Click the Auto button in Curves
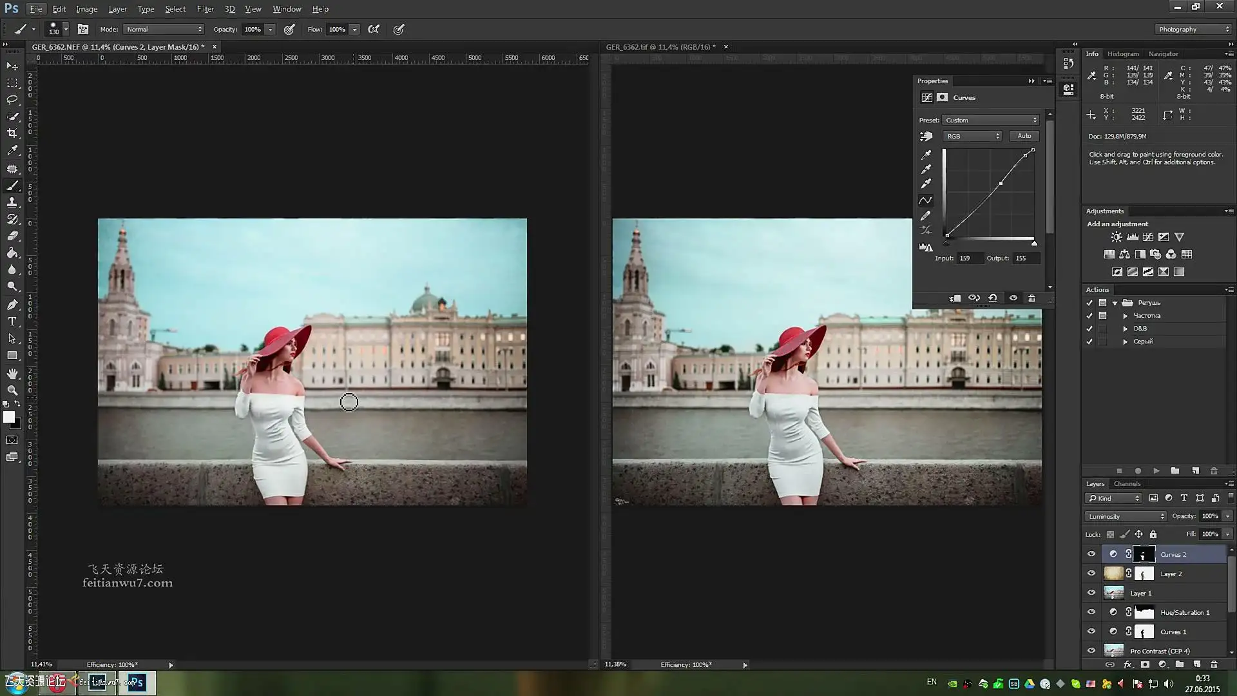This screenshot has width=1237, height=696. pos(1024,136)
